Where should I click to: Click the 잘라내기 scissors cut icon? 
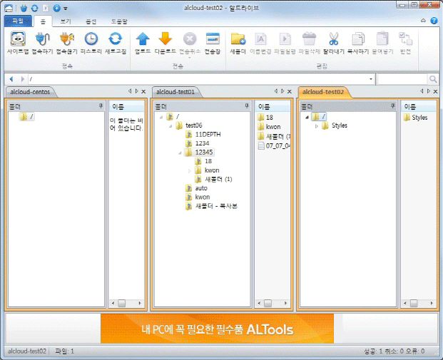pos(334,43)
